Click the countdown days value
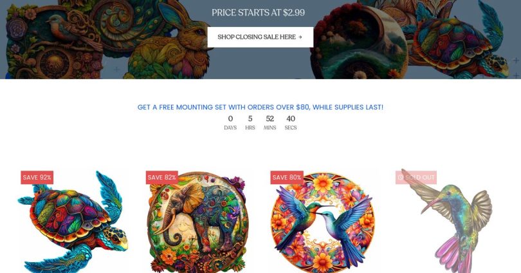The width and height of the screenshot is (521, 273). click(230, 118)
